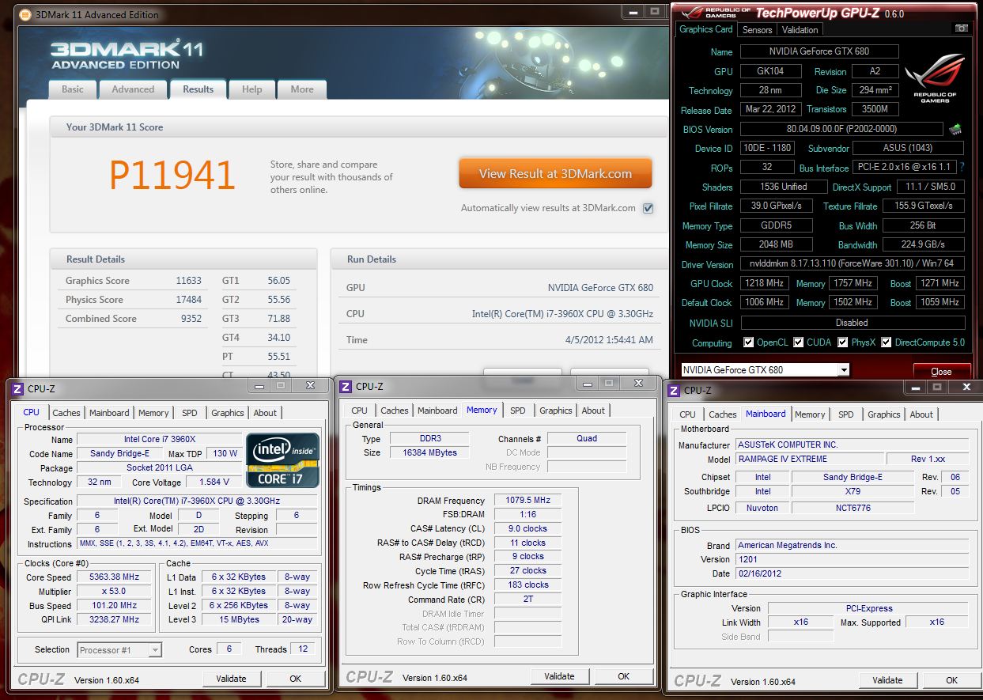Switch to the Validation tab in GPU-Z
Screen dimensions: 983x700
800,30
